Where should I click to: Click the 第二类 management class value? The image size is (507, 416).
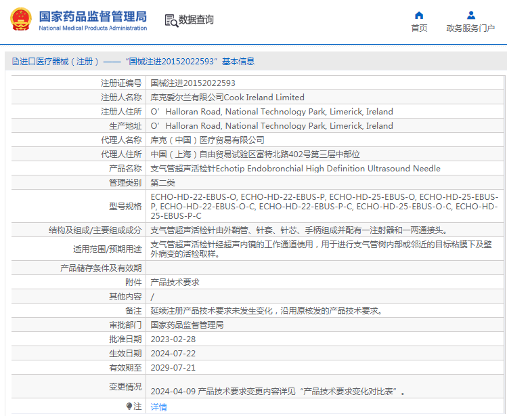tap(162, 183)
